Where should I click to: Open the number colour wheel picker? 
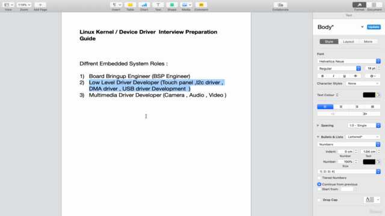[378, 161]
